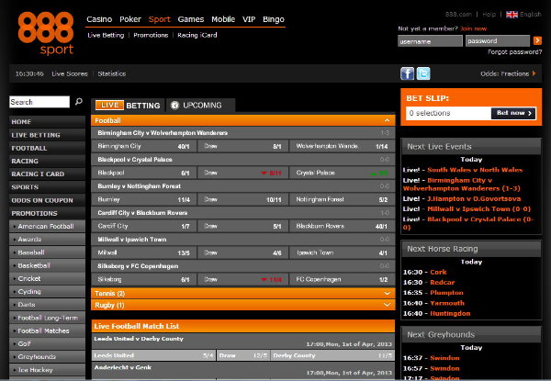
Task: Click the Twitter bird icon
Action: [x=423, y=73]
